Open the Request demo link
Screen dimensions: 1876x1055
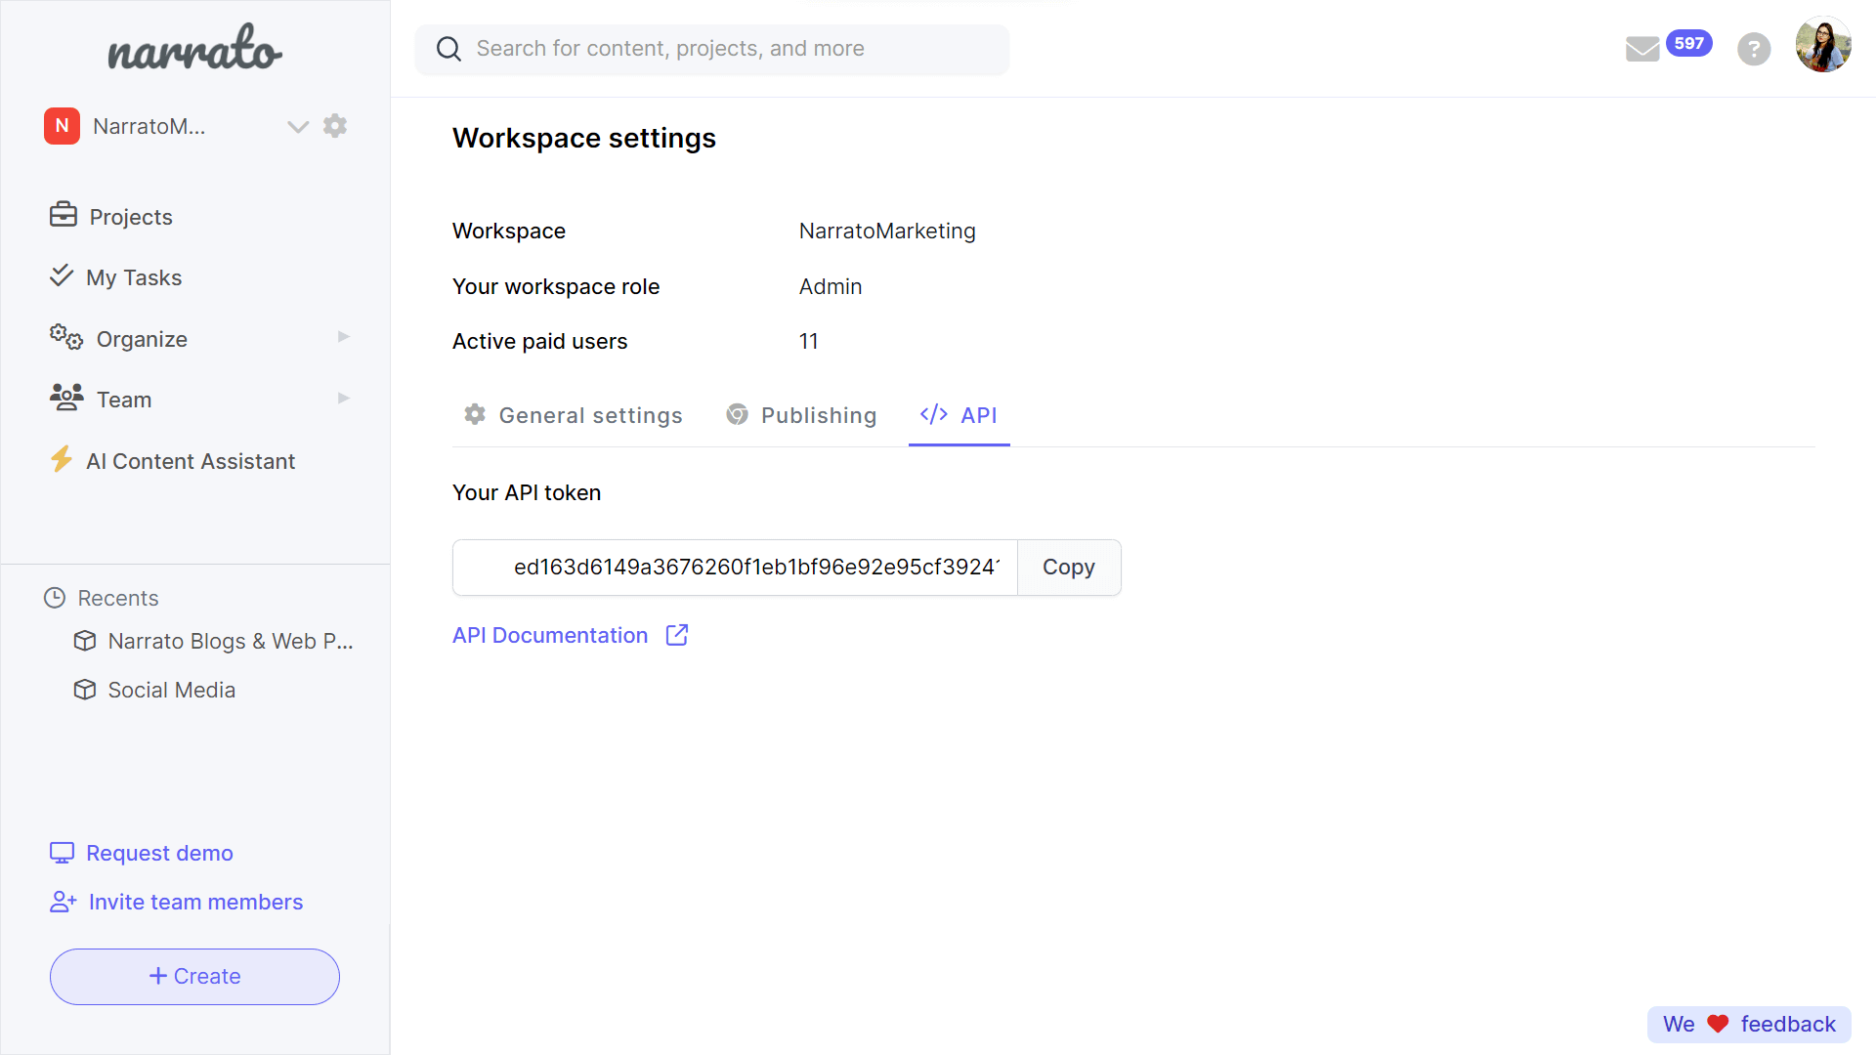pyautogui.click(x=159, y=853)
